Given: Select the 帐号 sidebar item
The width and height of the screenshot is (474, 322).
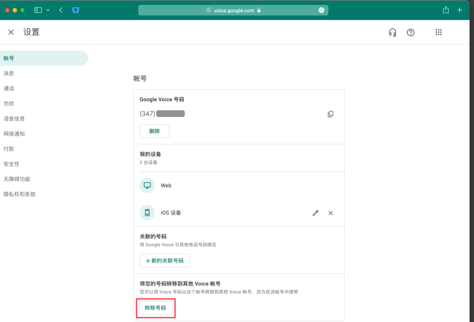Looking at the screenshot, I should tap(44, 58).
